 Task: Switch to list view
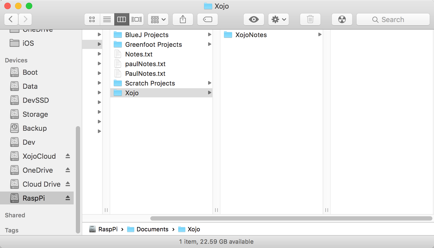(x=107, y=19)
